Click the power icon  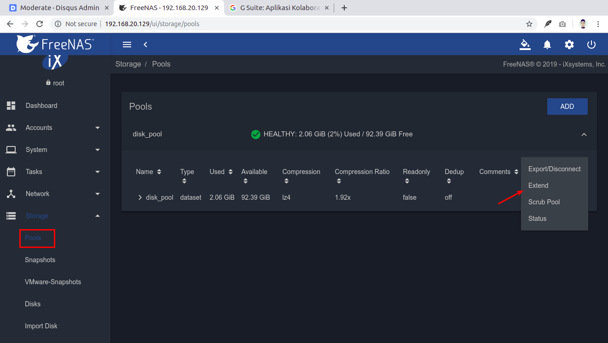coord(591,45)
